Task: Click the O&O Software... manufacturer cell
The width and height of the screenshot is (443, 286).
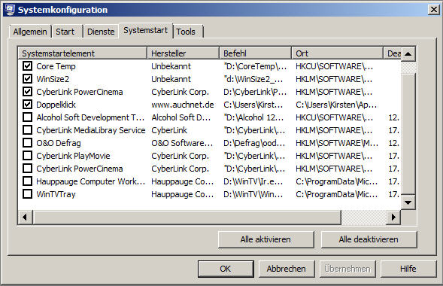Action: (x=182, y=143)
